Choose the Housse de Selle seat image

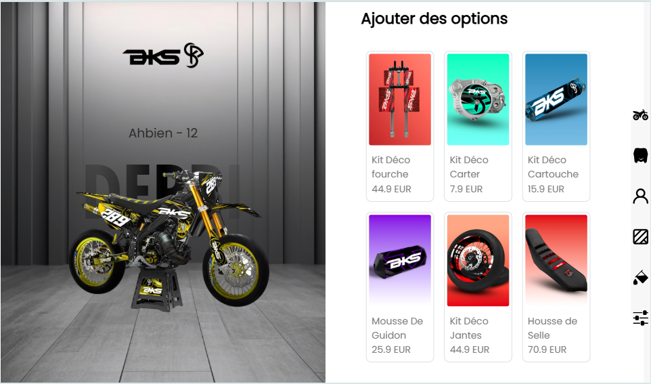556,261
